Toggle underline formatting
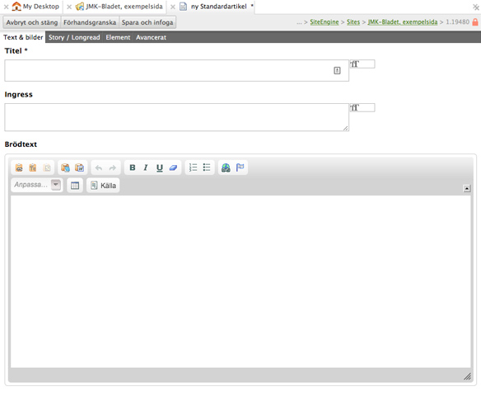Image resolution: width=481 pixels, height=396 pixels. click(x=160, y=167)
